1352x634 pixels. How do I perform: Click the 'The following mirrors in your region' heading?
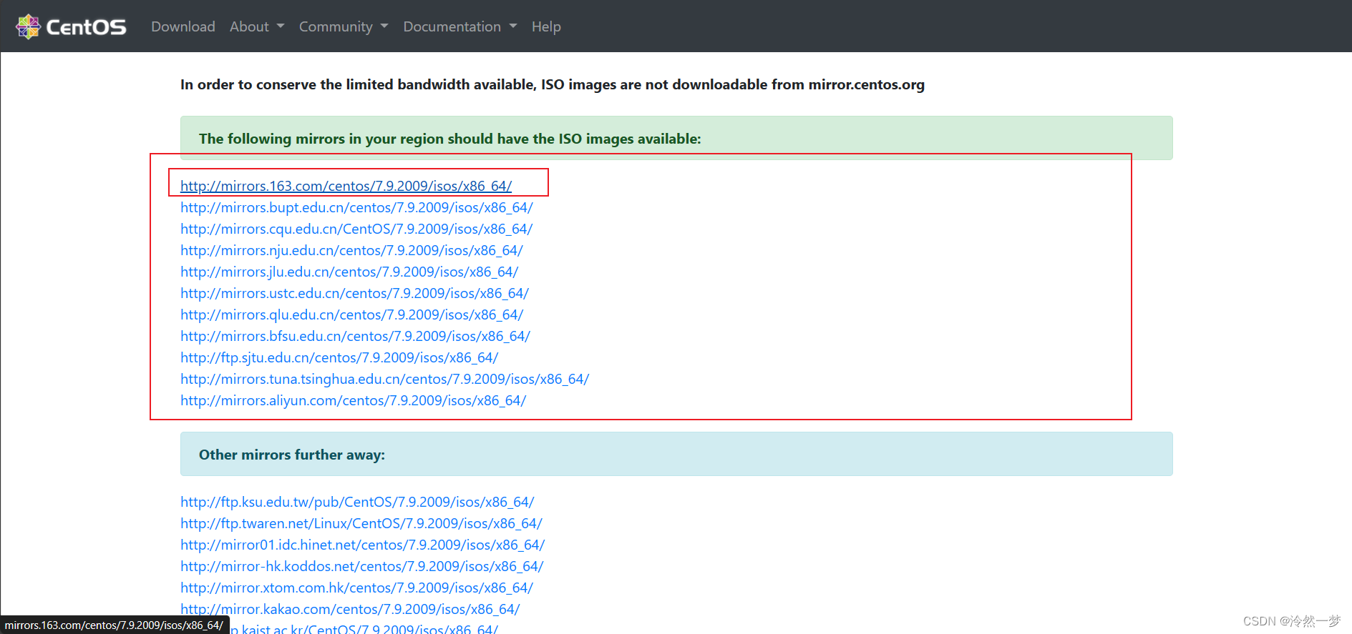coord(449,139)
